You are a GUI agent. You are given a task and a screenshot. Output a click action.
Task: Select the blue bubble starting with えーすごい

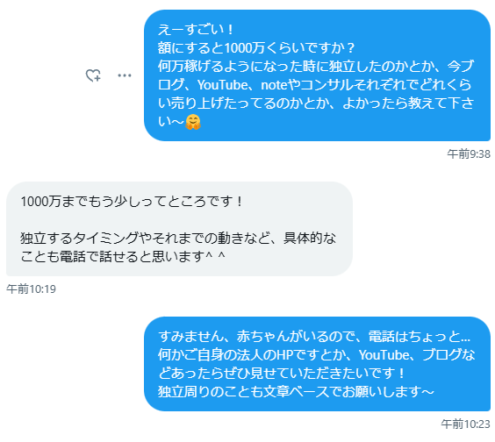(317, 75)
